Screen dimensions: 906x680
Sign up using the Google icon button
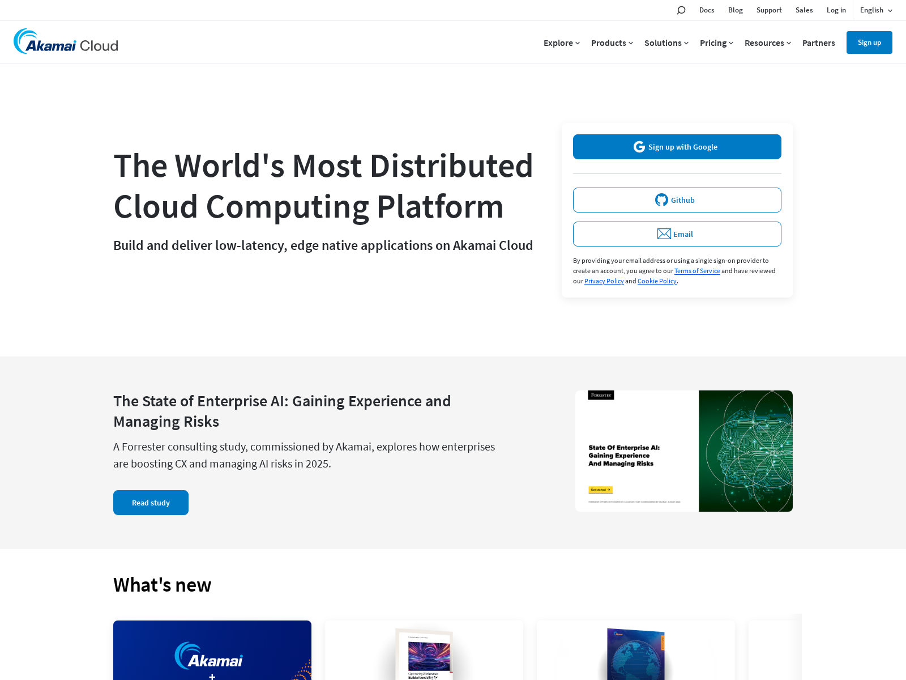[x=677, y=146]
